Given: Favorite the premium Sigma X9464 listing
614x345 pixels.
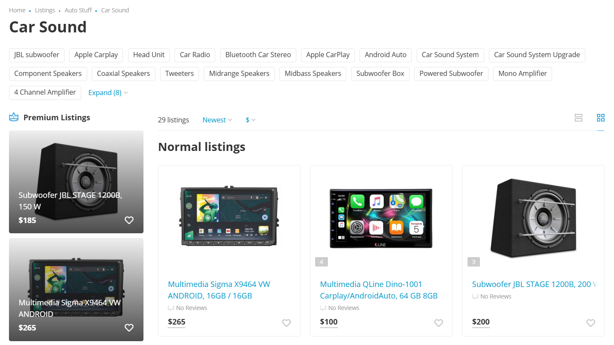Looking at the screenshot, I should coord(129,328).
